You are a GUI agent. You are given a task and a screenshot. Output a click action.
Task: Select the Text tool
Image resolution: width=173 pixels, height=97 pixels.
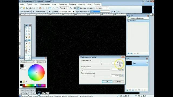(26, 53)
